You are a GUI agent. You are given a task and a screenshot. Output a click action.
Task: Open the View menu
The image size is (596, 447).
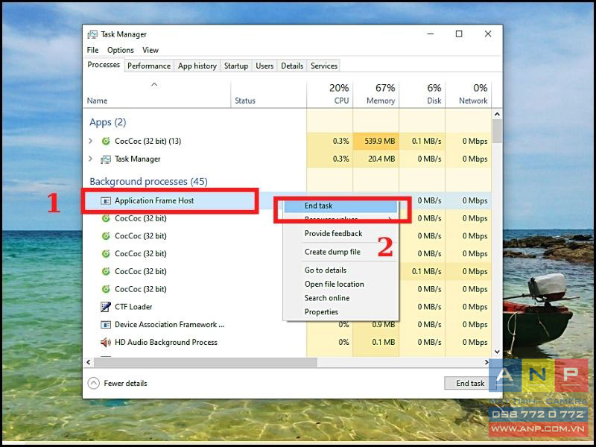tap(150, 50)
